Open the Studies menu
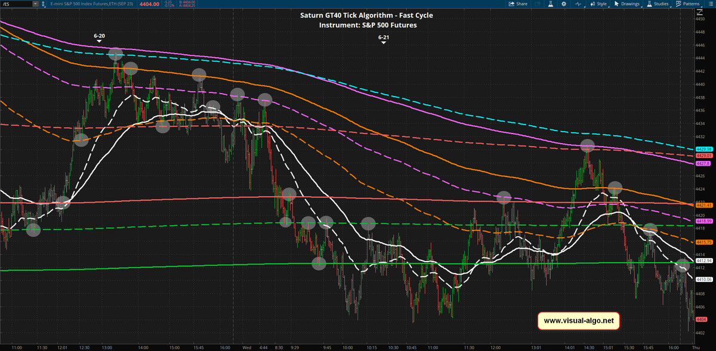The height and width of the screenshot is (351, 716). click(x=659, y=4)
